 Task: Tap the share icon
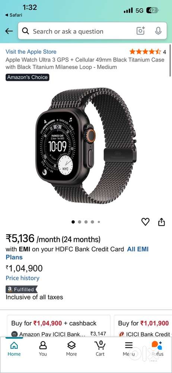[162, 222]
